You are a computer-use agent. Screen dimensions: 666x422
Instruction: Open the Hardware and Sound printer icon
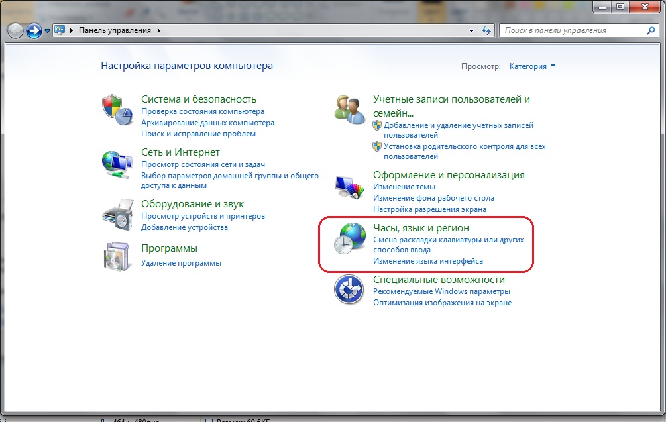[x=118, y=215]
